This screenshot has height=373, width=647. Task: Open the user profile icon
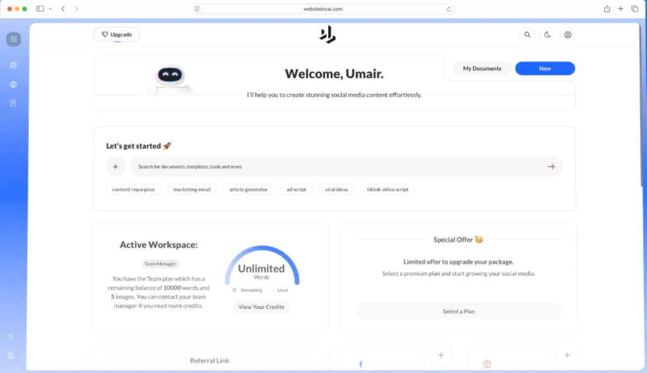pos(568,35)
